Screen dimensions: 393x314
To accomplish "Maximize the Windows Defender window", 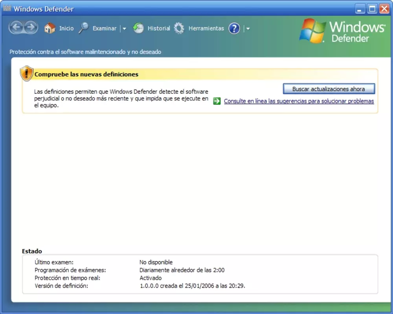I will pyautogui.click(x=372, y=9).
